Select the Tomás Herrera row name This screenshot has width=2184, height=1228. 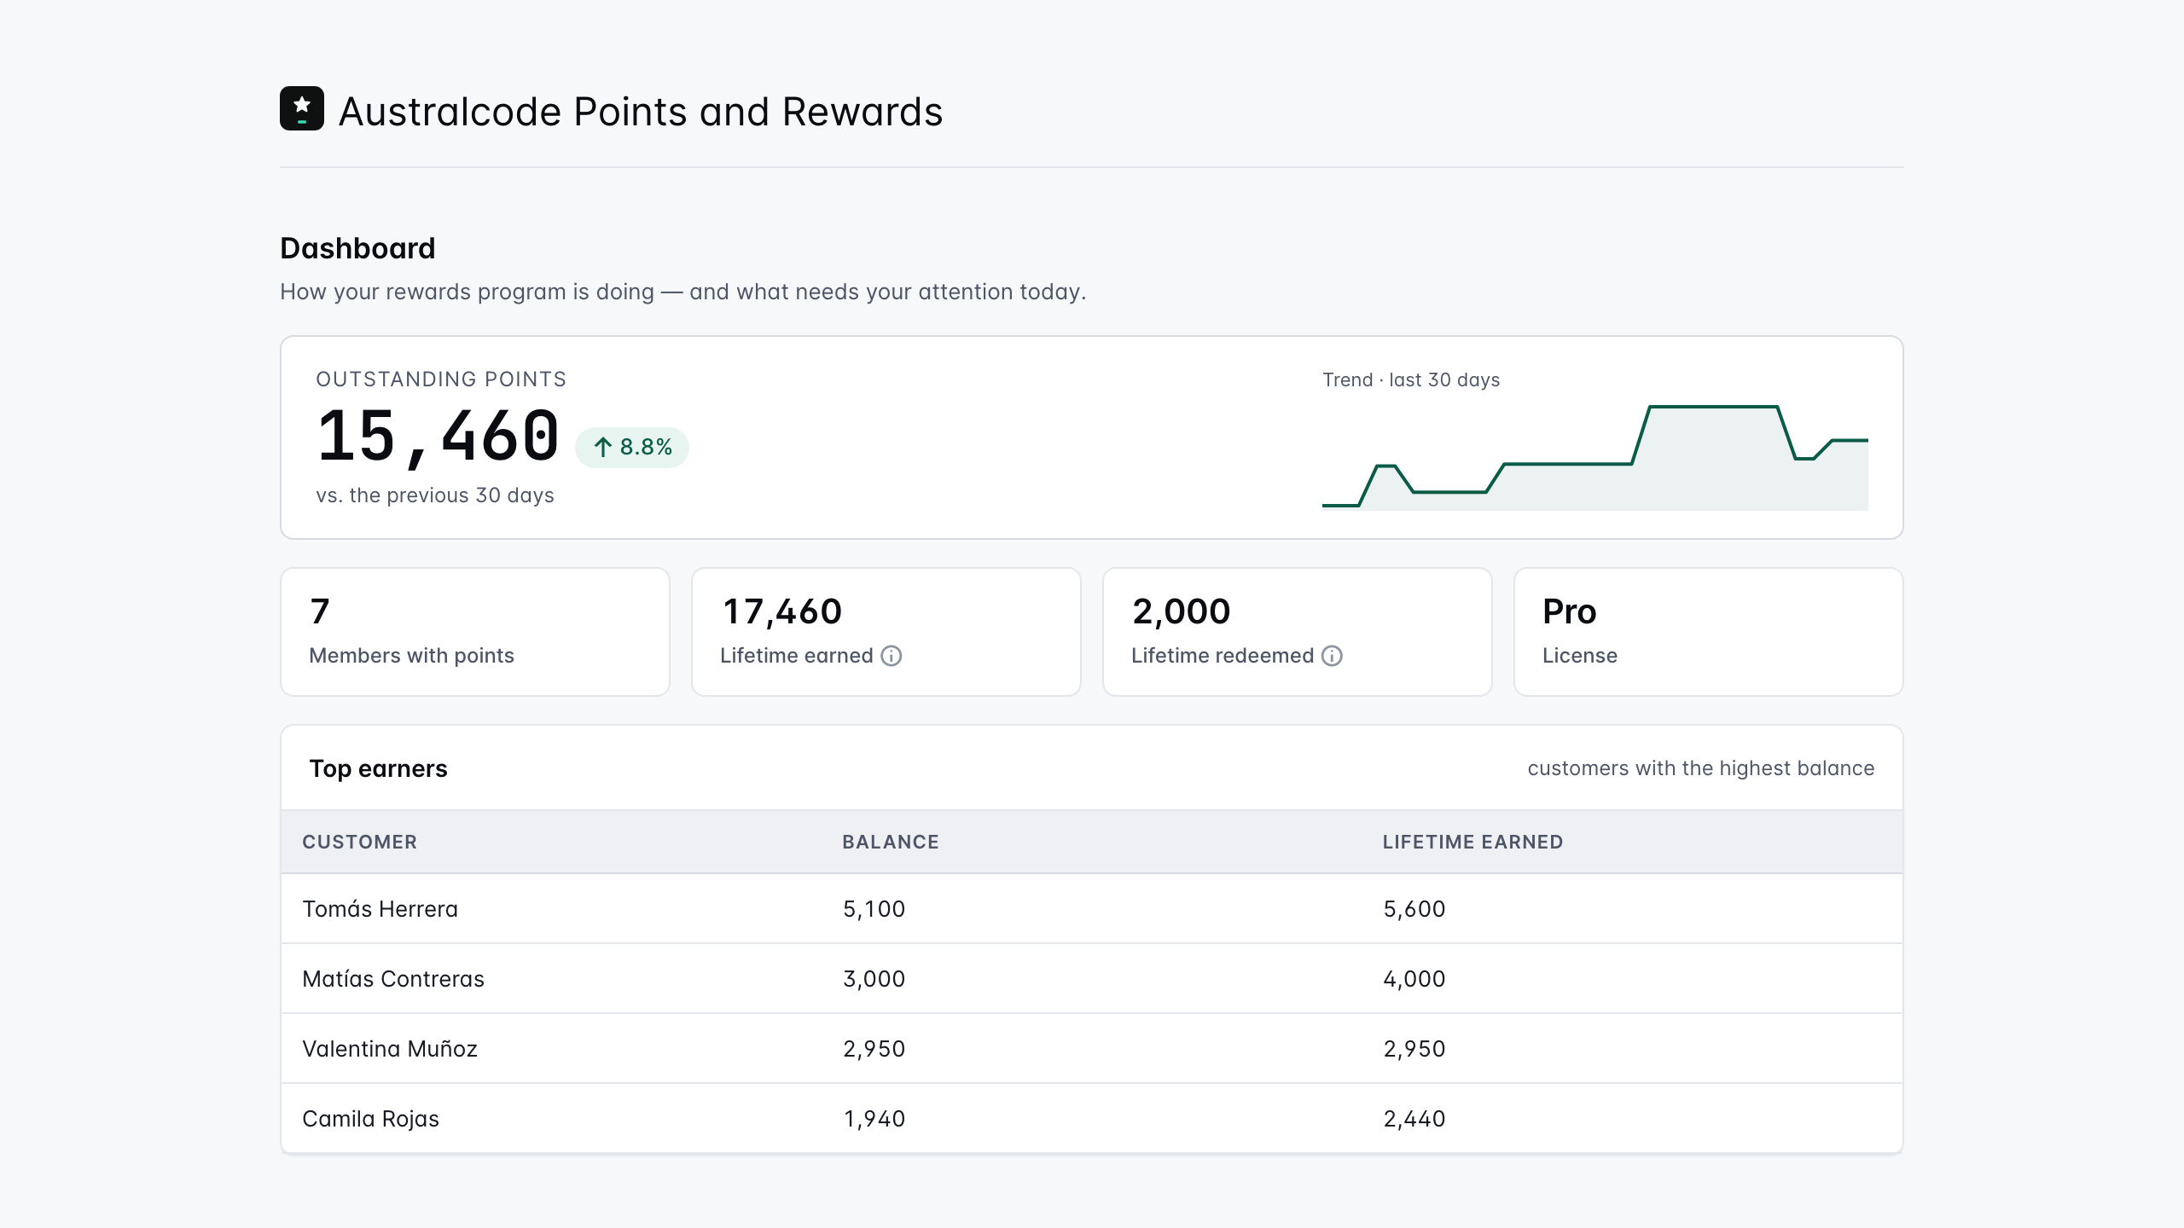click(x=380, y=909)
